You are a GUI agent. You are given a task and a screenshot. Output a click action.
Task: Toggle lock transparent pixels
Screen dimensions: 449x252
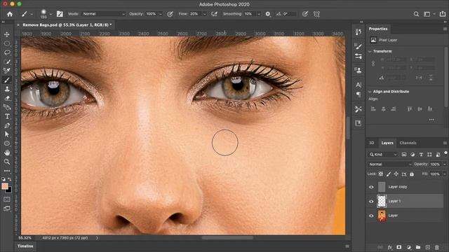pyautogui.click(x=381, y=174)
